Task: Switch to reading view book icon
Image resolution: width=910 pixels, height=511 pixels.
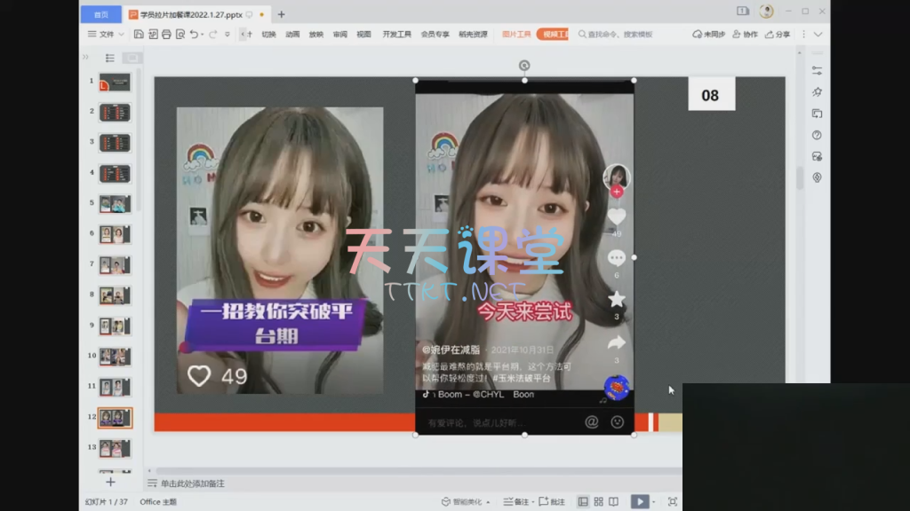Action: (614, 501)
